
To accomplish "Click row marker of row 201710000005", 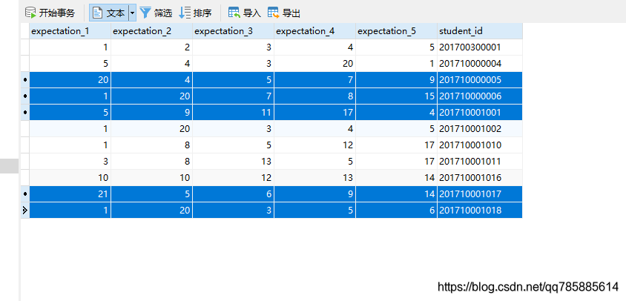I will click(25, 80).
